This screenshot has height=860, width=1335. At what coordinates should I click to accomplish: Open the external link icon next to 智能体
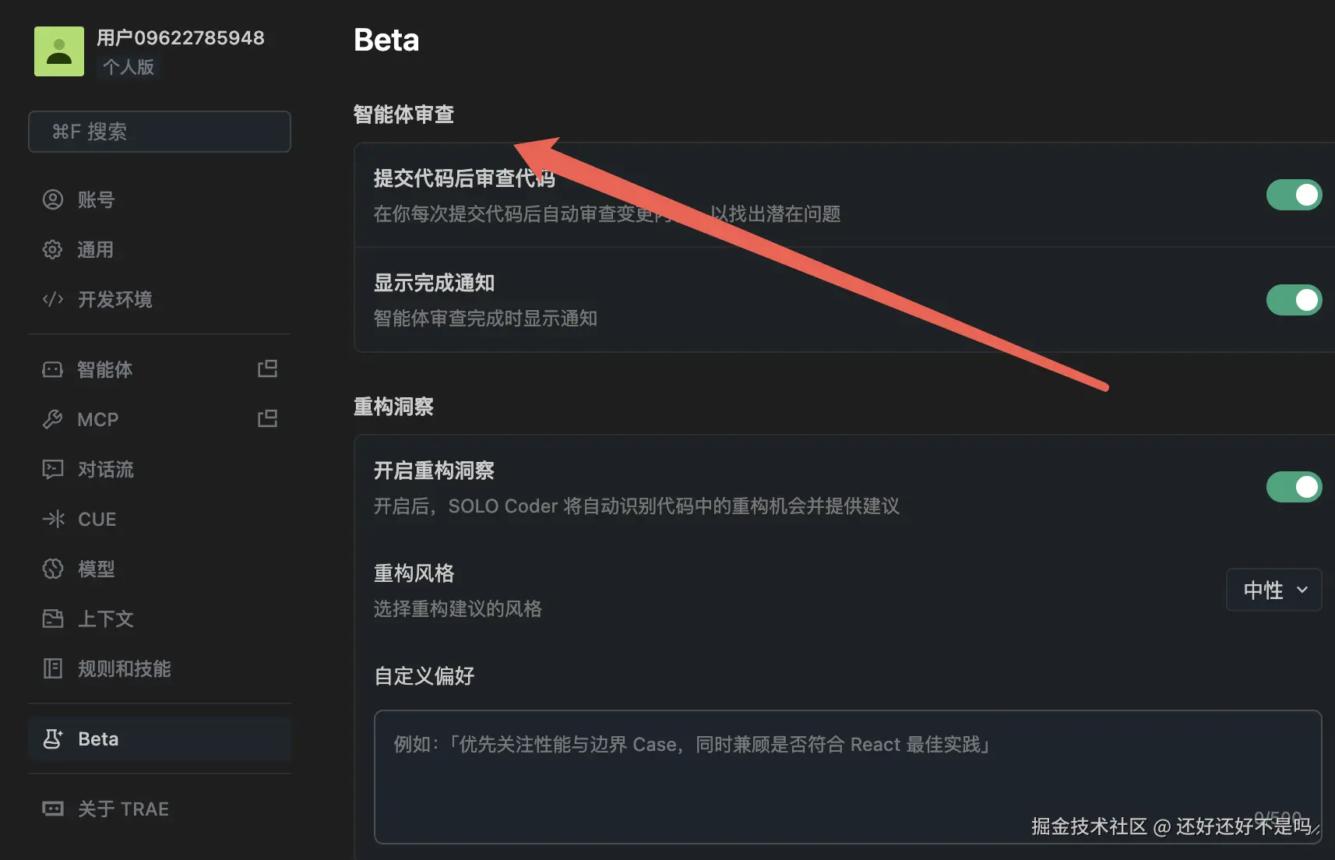click(267, 368)
